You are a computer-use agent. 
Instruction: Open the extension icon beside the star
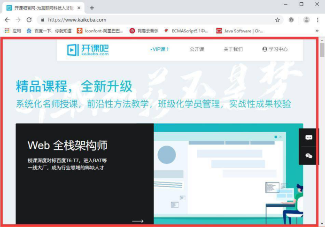pos(291,20)
